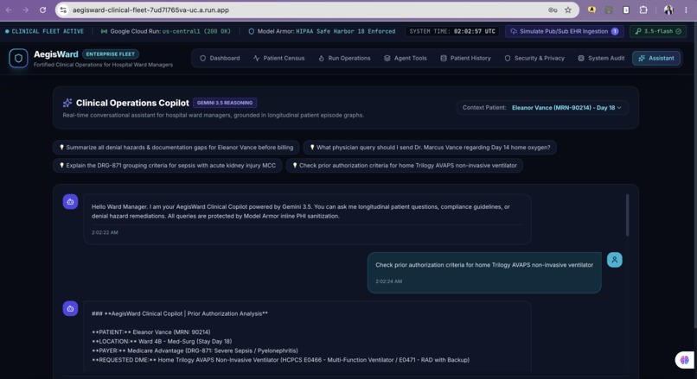
Task: Bookmark this page with the star icon
Action: pos(567,9)
